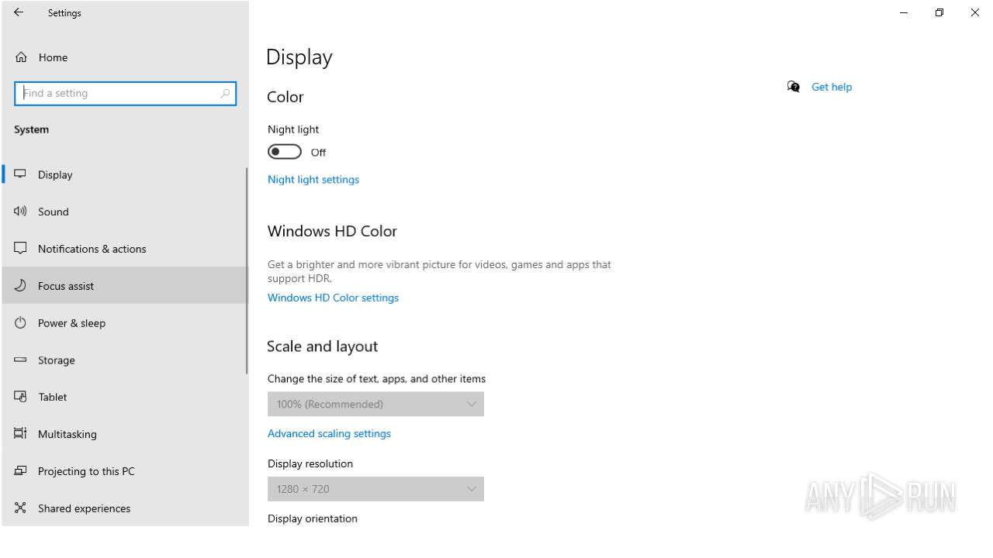Click the Notifications & actions icon
The height and width of the screenshot is (558, 993).
pos(20,248)
